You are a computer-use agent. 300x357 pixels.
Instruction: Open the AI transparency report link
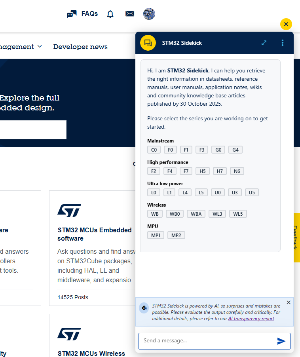[x=251, y=319]
